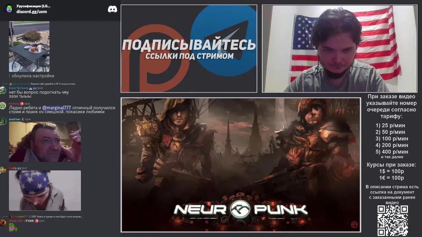Click Ennio Terricone's frog avatar
This screenshot has width=422, height=237.
click(x=3, y=90)
